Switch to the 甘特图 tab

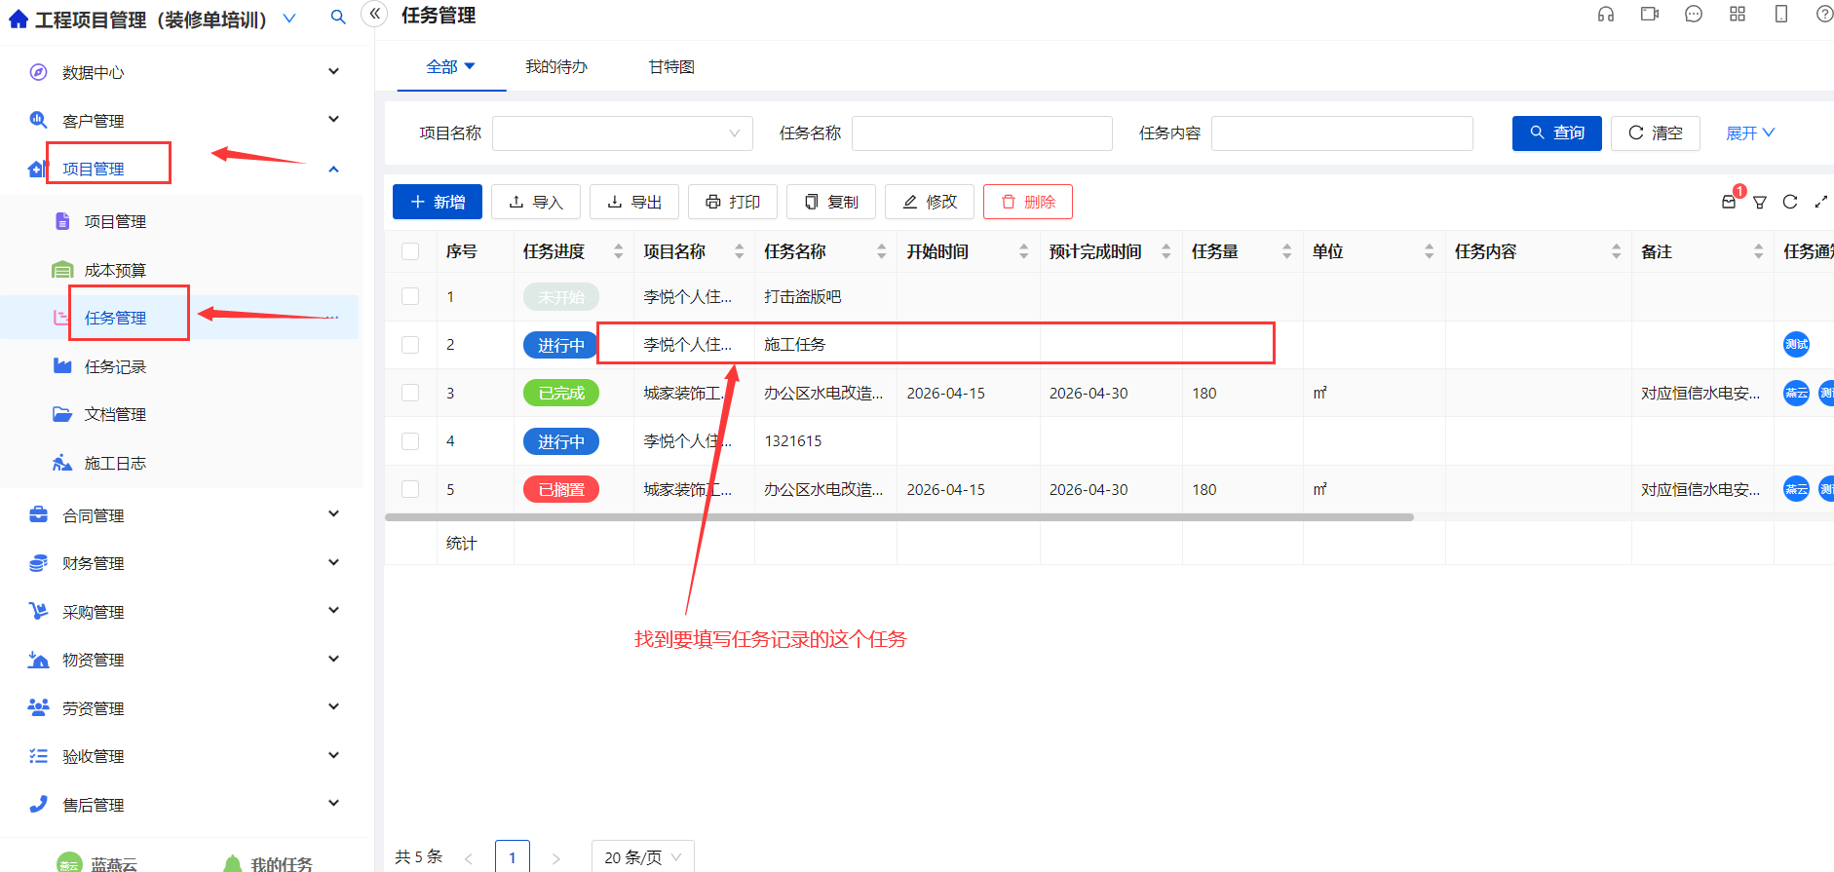(671, 66)
